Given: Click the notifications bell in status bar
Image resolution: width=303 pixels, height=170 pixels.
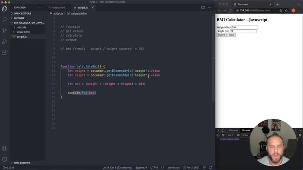Looking at the screenshot, I should click(x=210, y=168).
